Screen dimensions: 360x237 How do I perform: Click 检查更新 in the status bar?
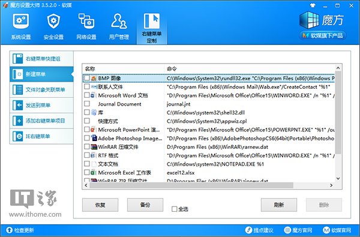pos(20,230)
